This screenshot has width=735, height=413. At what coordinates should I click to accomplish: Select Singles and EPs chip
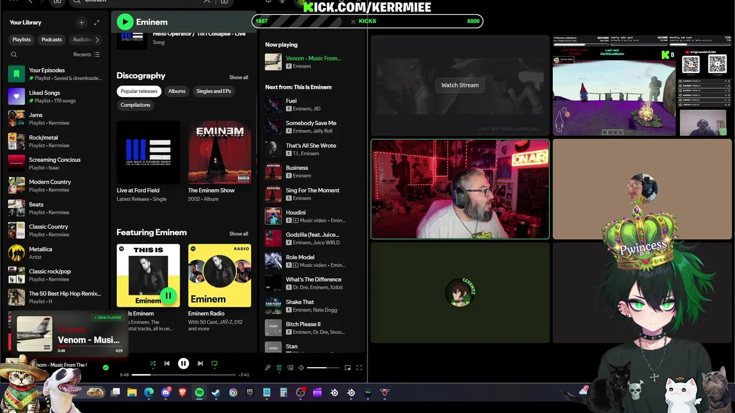pyautogui.click(x=214, y=91)
